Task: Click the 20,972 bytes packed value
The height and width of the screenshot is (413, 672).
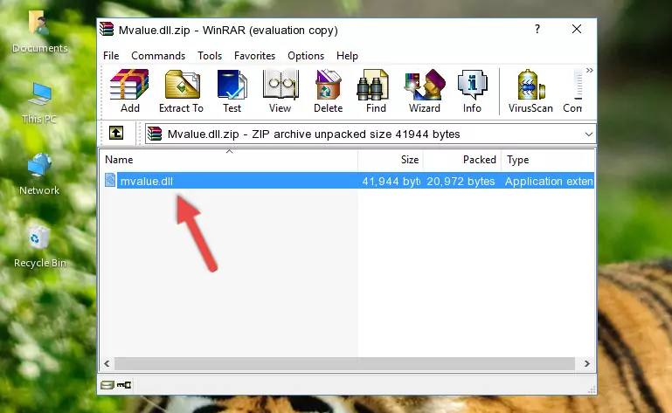Action: [x=461, y=182]
